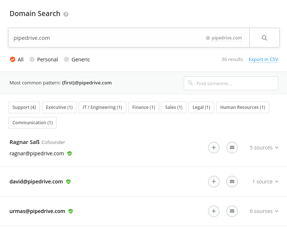Filter by Sales (1) department
The image size is (287, 228).
pyautogui.click(x=174, y=107)
